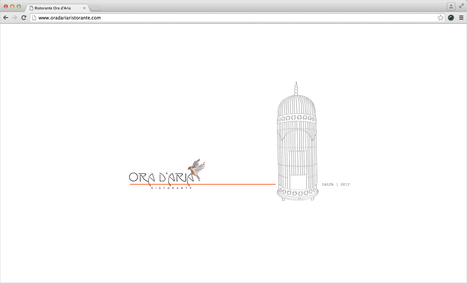The image size is (467, 283).
Task: Go back to the previous page
Action: coord(6,17)
